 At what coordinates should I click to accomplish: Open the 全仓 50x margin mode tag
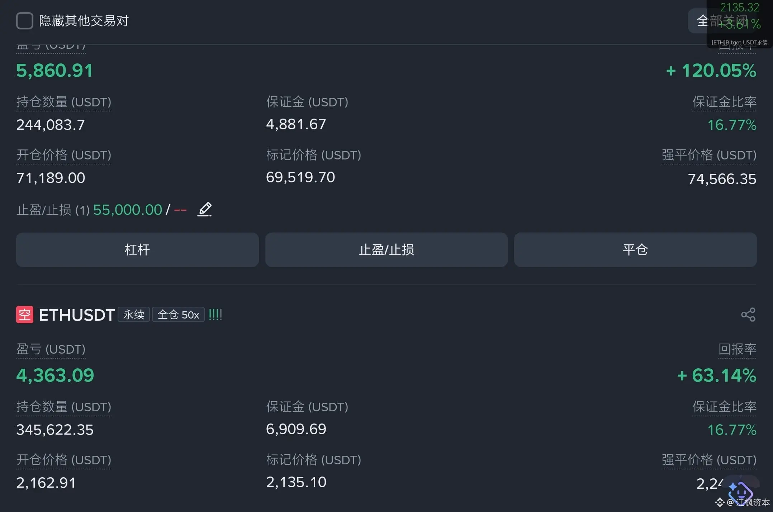pyautogui.click(x=178, y=315)
